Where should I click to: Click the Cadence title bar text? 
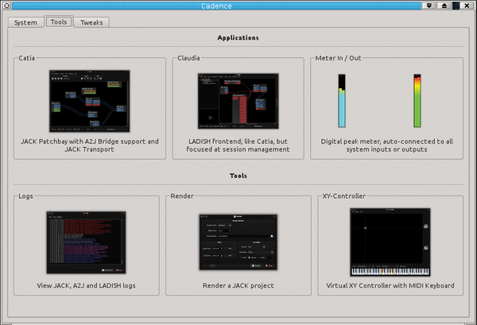pos(216,6)
